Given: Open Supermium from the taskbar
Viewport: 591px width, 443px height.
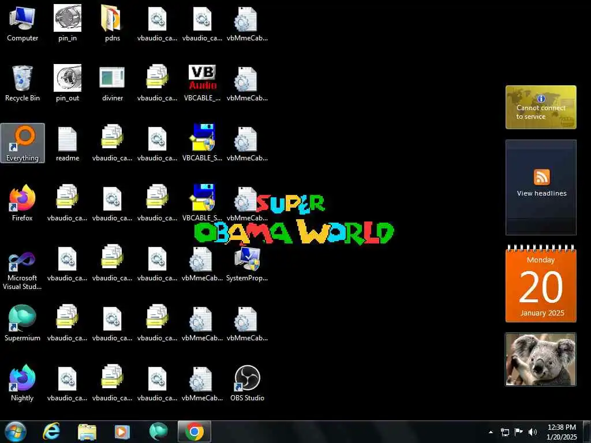Looking at the screenshot, I should 158,431.
